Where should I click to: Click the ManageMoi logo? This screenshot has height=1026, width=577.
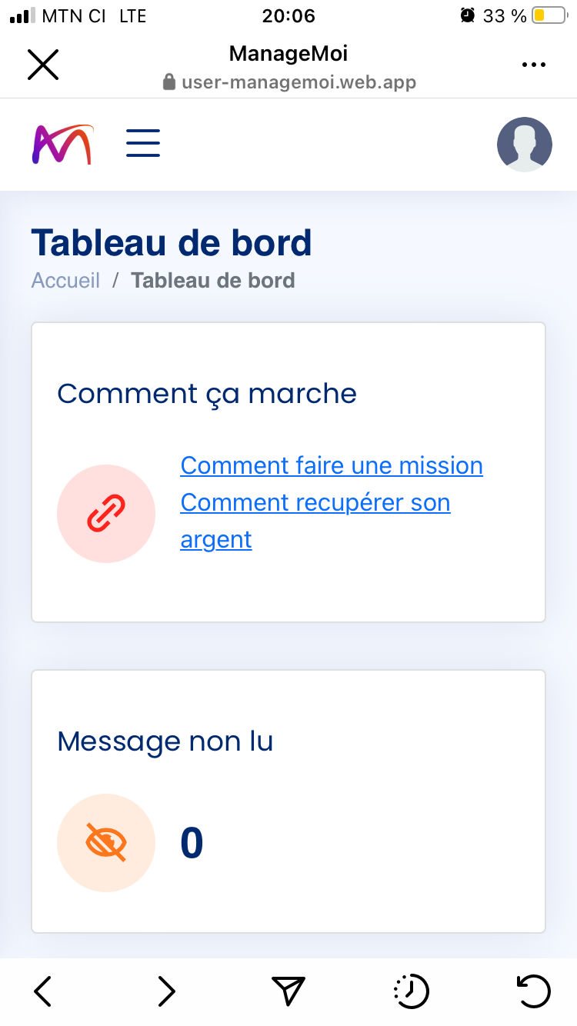[x=62, y=144]
